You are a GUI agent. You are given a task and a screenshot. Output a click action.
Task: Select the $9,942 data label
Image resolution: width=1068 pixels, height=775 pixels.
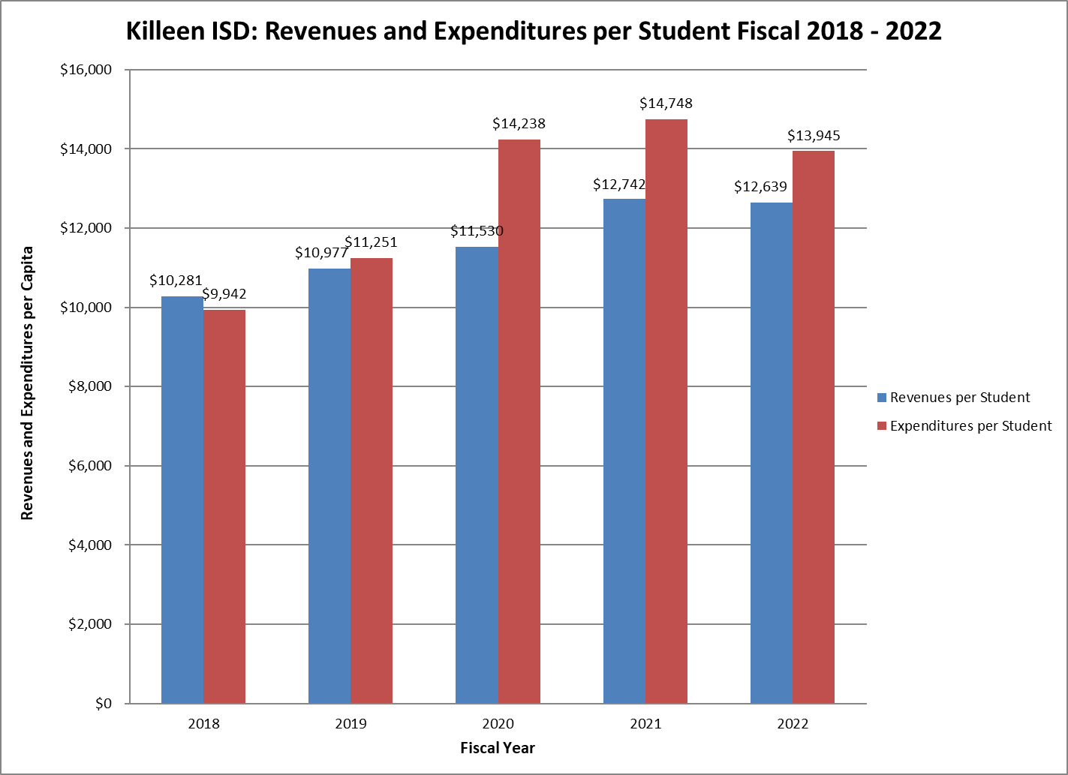[x=224, y=294]
